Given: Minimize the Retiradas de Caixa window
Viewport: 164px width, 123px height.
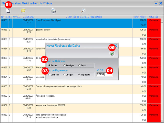Looking at the screenshot, I should [x=156, y=3].
